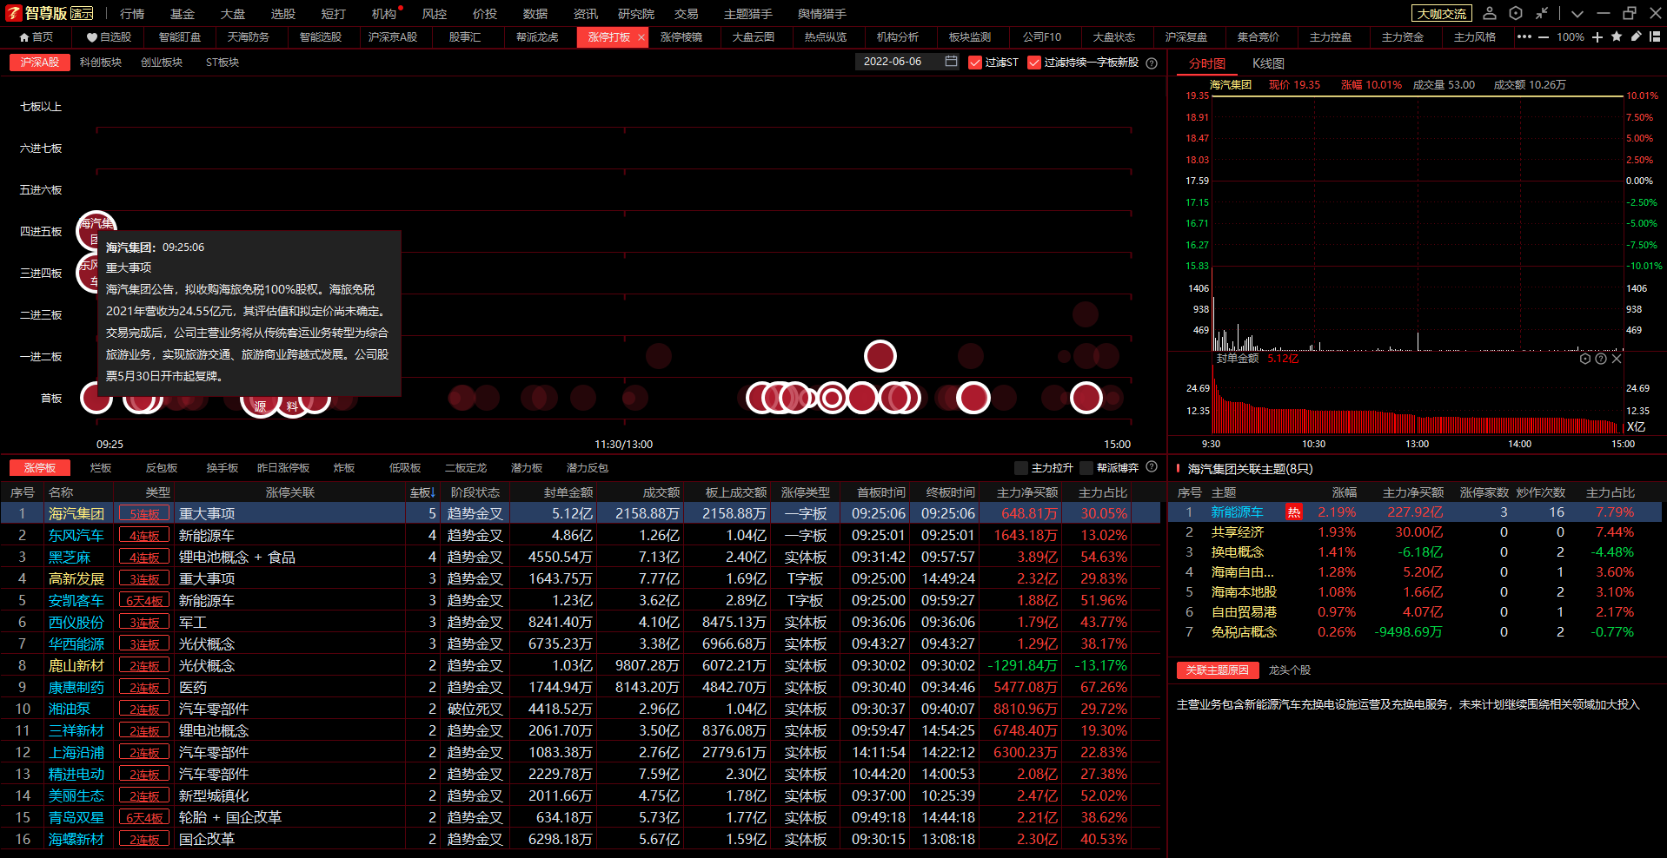
Task: Click the star favorite icon
Action: point(1617,36)
